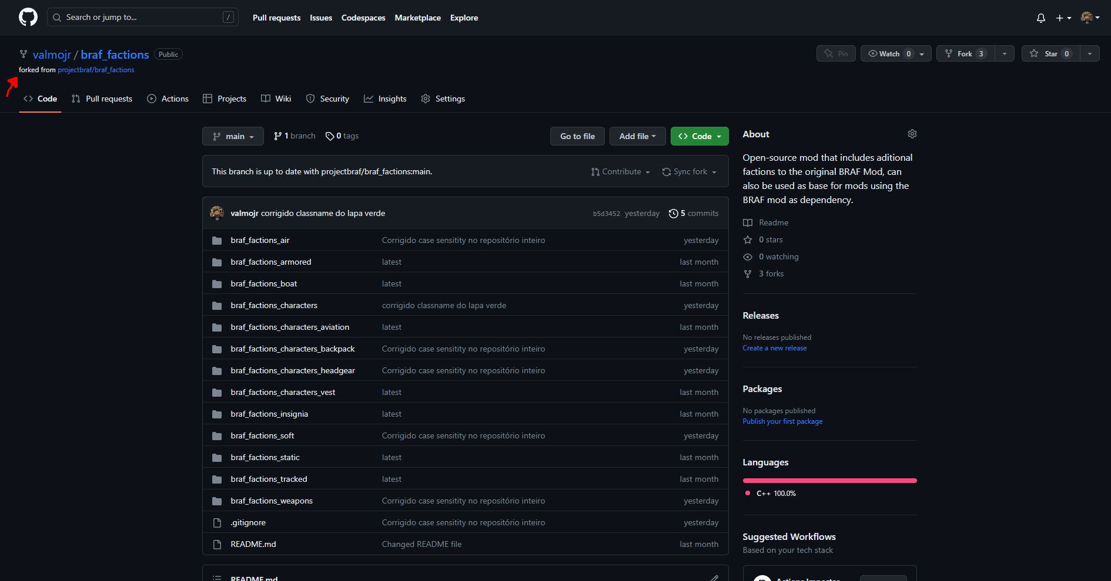
Task: Open the braf_factions repository name link
Action: (115, 55)
